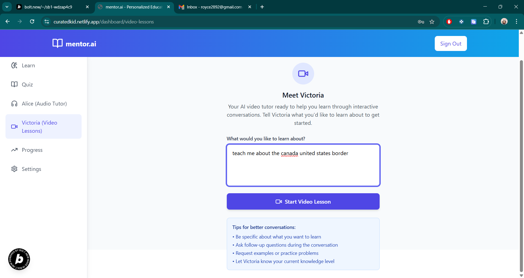Select Victoria (Video Lessons) in sidebar
This screenshot has height=278, width=524.
43,126
